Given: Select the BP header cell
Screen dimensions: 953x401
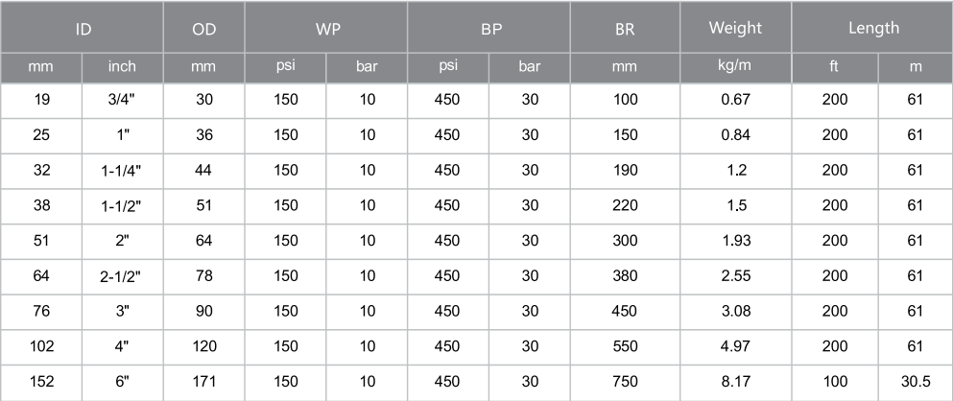Looking at the screenshot, I should pyautogui.click(x=489, y=27).
